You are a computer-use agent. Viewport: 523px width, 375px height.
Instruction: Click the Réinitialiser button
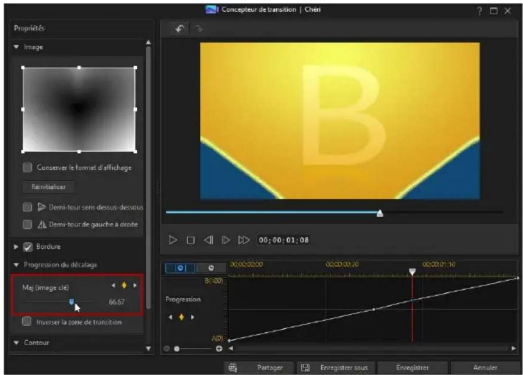[48, 187]
